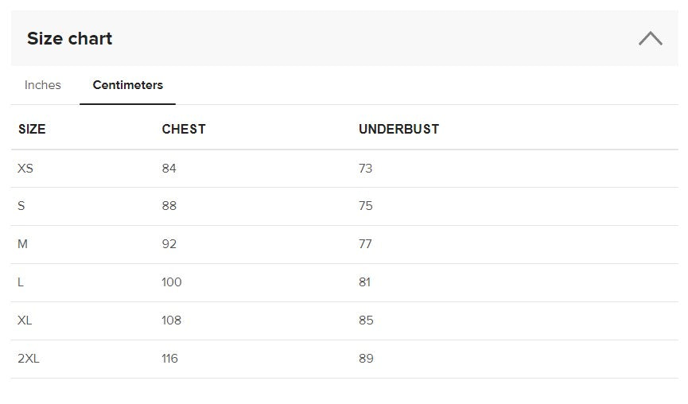The width and height of the screenshot is (688, 404).
Task: Select the M size row label
Action: click(x=23, y=244)
